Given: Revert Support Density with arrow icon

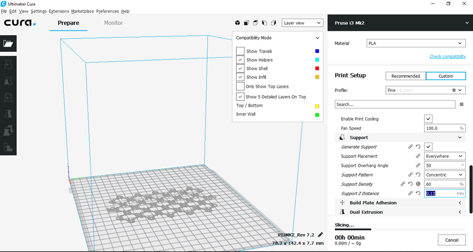Looking at the screenshot, I should pyautogui.click(x=411, y=184).
